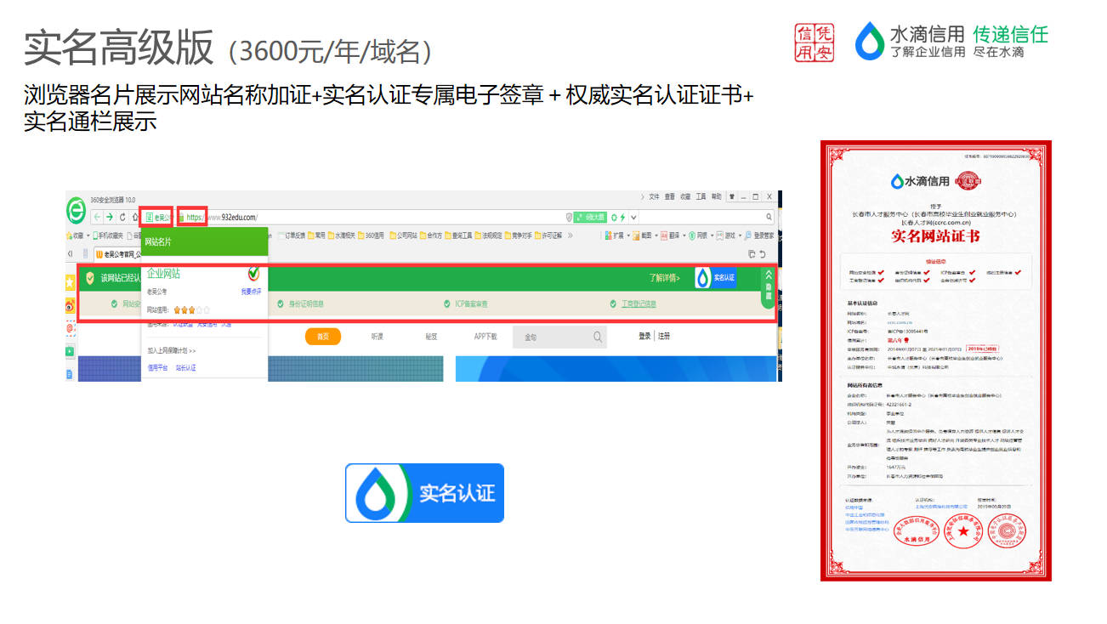
Task: Open the 360信用 bookmark folder
Action: click(x=372, y=235)
